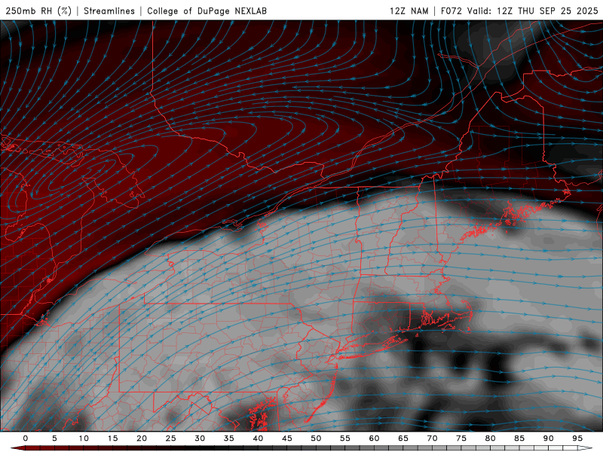Click the "College of DuPage NEXLAB" label

coord(207,11)
